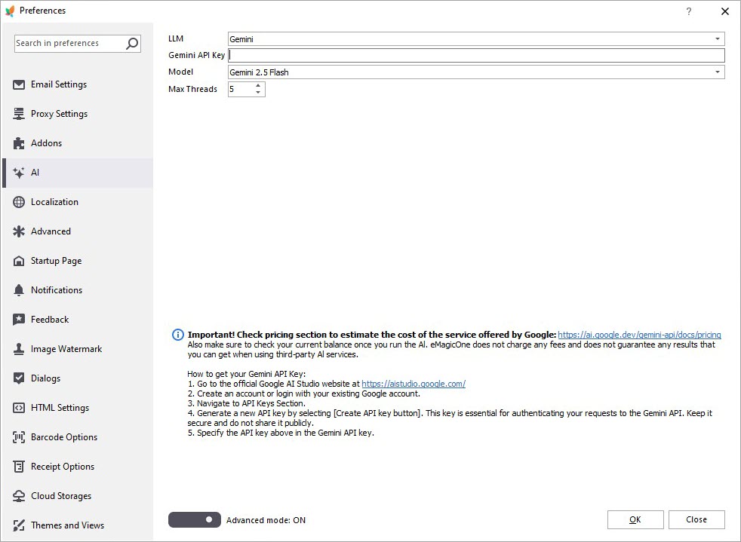Open the Advanced preferences label
The width and height of the screenshot is (741, 542).
tap(51, 231)
